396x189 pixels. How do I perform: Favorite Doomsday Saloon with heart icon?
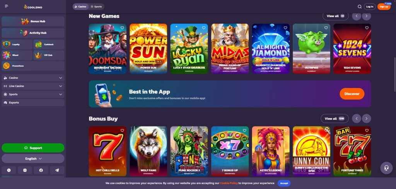click(122, 28)
